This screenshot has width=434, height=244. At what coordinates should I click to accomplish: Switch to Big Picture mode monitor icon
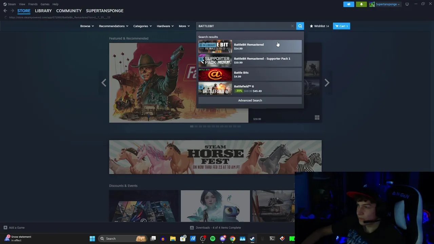[407, 4]
